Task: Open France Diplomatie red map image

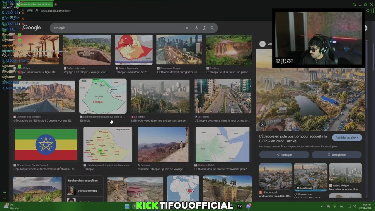Action: [134, 50]
